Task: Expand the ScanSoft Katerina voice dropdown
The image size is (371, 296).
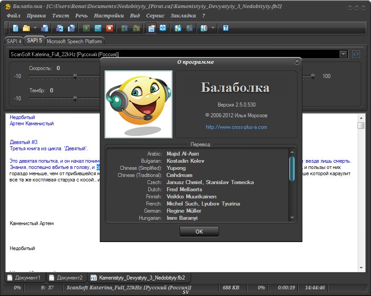Action: click(x=343, y=54)
